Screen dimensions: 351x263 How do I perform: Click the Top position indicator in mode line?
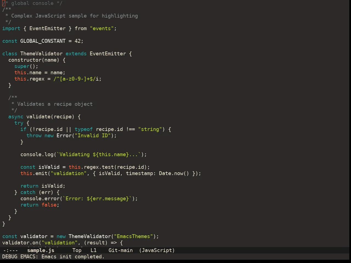[77, 250]
